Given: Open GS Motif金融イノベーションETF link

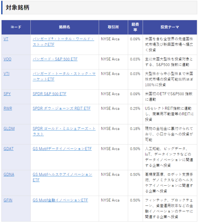Looking at the screenshot, I should tap(60, 200).
